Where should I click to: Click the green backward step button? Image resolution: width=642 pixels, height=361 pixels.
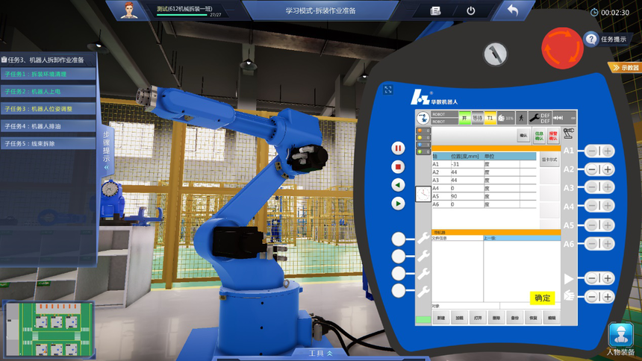click(x=399, y=184)
